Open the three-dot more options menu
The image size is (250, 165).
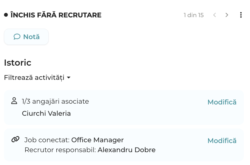pyautogui.click(x=241, y=15)
